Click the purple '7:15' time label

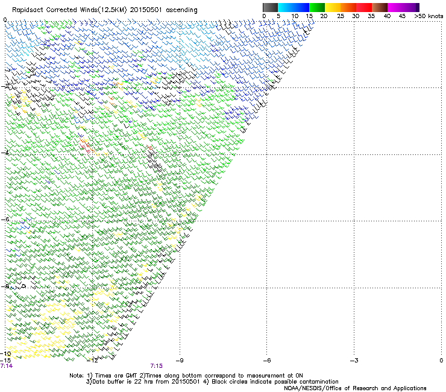[x=157, y=366]
